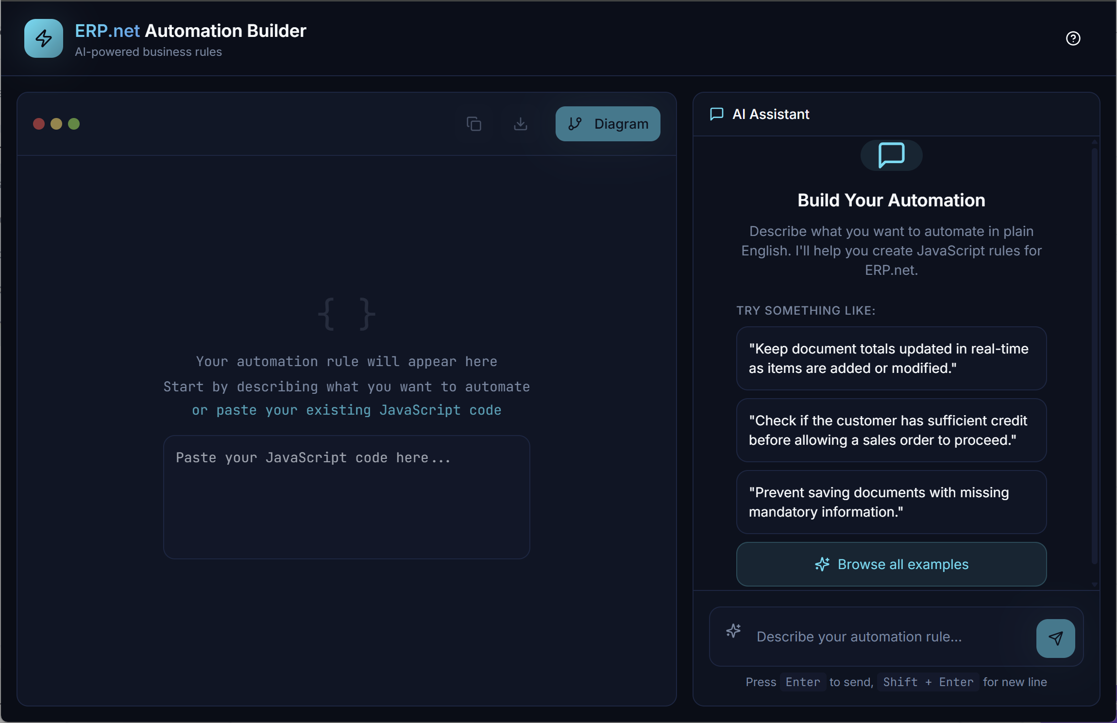Click the sparkle icon in chat input

(x=733, y=631)
